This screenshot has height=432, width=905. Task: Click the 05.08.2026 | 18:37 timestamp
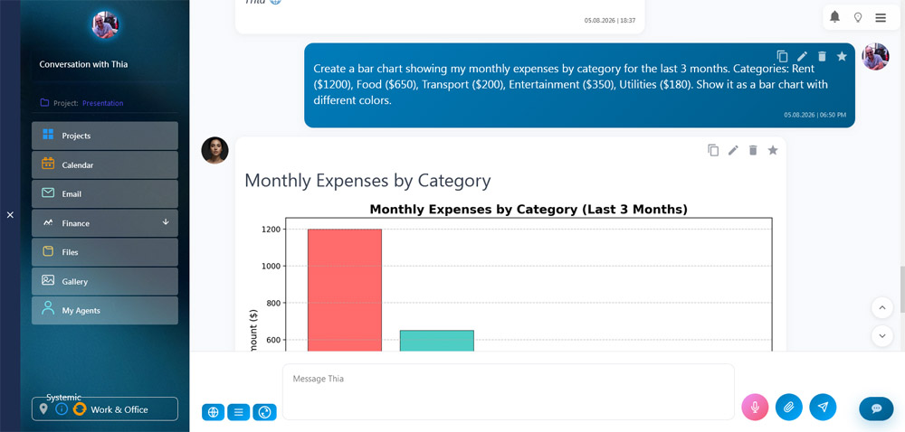[x=610, y=20]
